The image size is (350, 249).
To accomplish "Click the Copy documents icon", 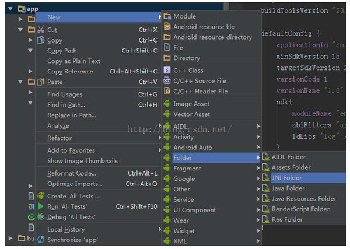I will point(41,40).
